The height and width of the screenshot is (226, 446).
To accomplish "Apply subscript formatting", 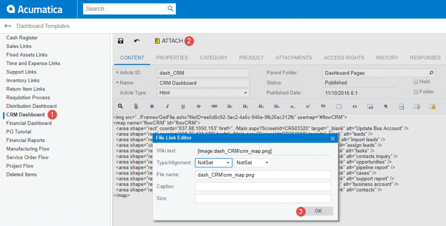I will tap(292, 106).
